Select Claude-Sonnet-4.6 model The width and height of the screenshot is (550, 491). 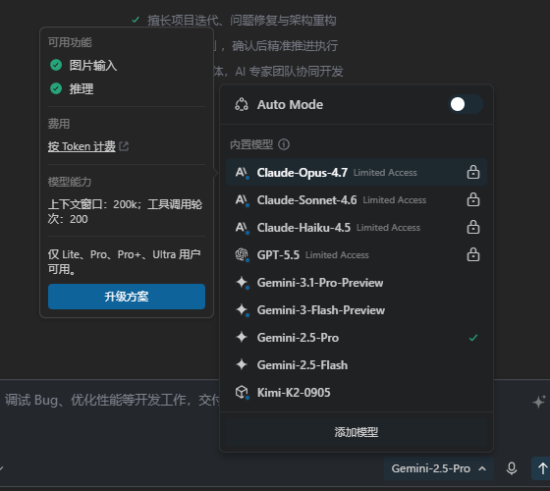[357, 199]
